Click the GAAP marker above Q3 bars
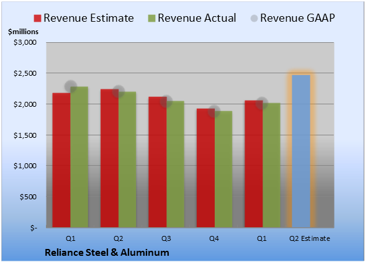The image size is (365, 262). [x=166, y=101]
